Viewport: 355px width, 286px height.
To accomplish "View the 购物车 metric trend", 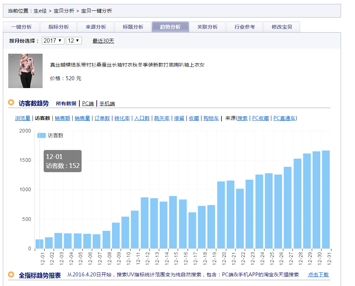I will pyautogui.click(x=211, y=118).
